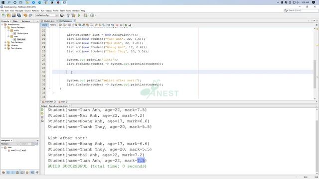Click the Build Project hammer icon
The width and height of the screenshot is (319, 179).
(68, 15)
